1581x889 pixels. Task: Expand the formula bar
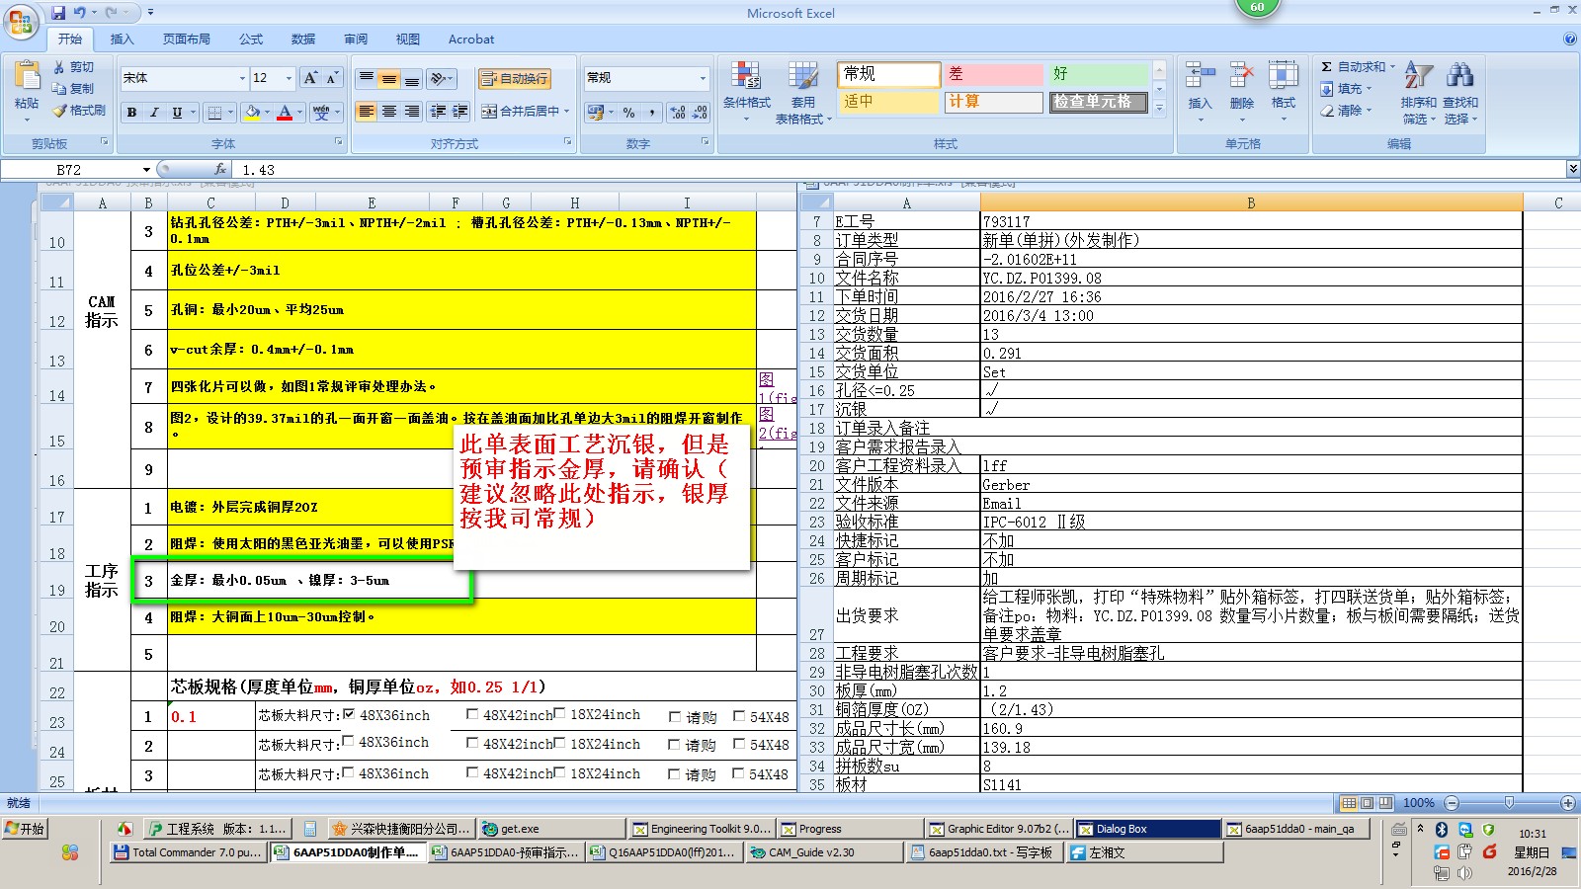coord(1572,170)
